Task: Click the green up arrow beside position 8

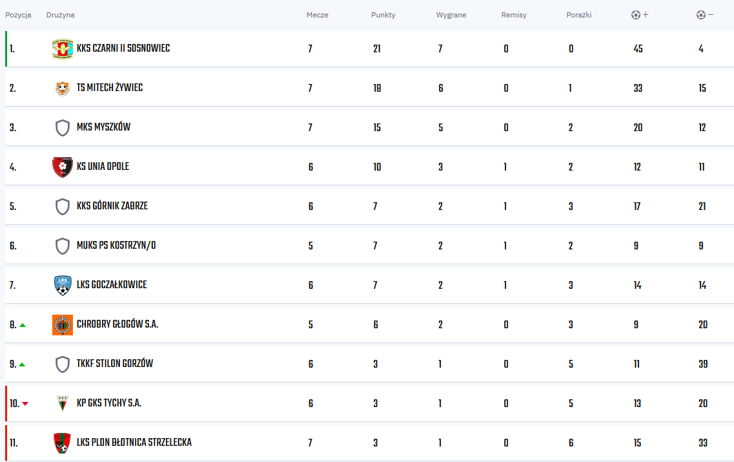Action: pyautogui.click(x=23, y=325)
